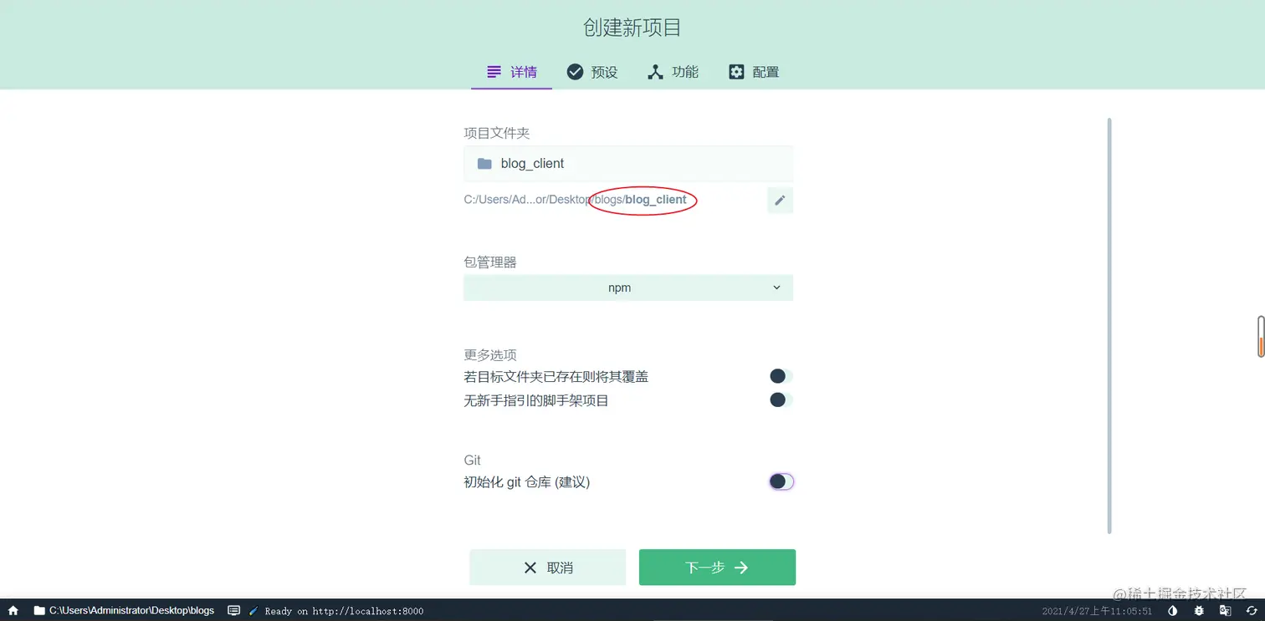Click the 取消 cancel button
Screen dimensions: 1265x621
547,567
